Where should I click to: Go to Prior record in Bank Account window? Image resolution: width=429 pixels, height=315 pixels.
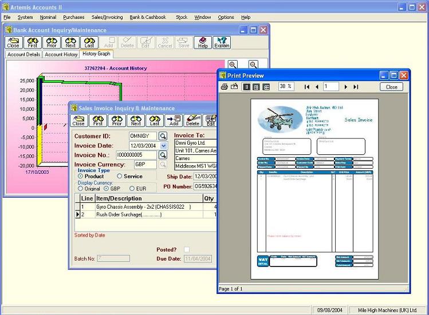[52, 43]
